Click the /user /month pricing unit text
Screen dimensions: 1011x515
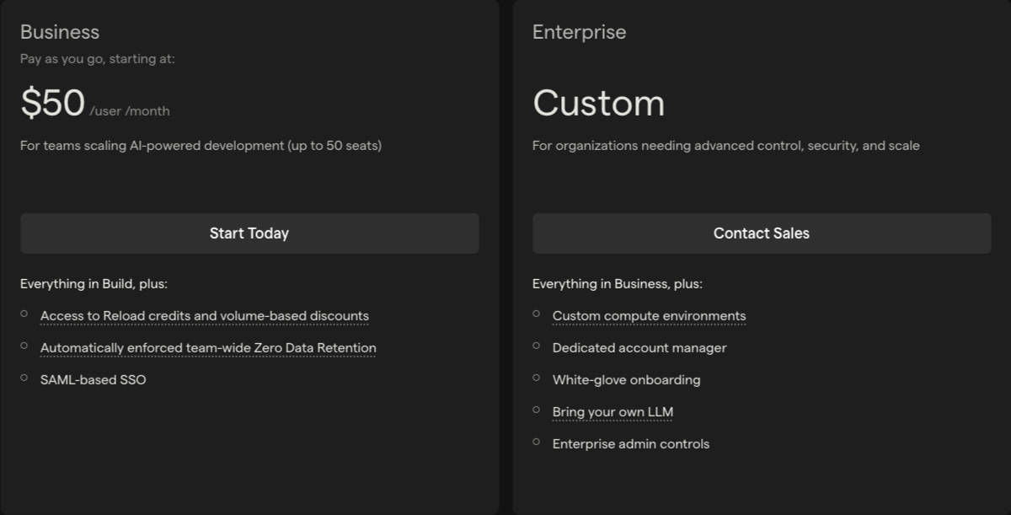click(130, 111)
